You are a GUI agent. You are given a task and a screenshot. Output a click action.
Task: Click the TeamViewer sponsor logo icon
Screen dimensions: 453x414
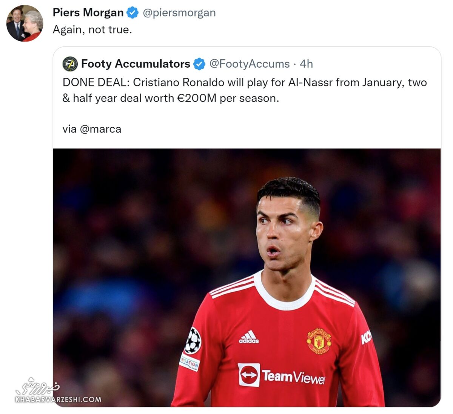[x=249, y=375]
